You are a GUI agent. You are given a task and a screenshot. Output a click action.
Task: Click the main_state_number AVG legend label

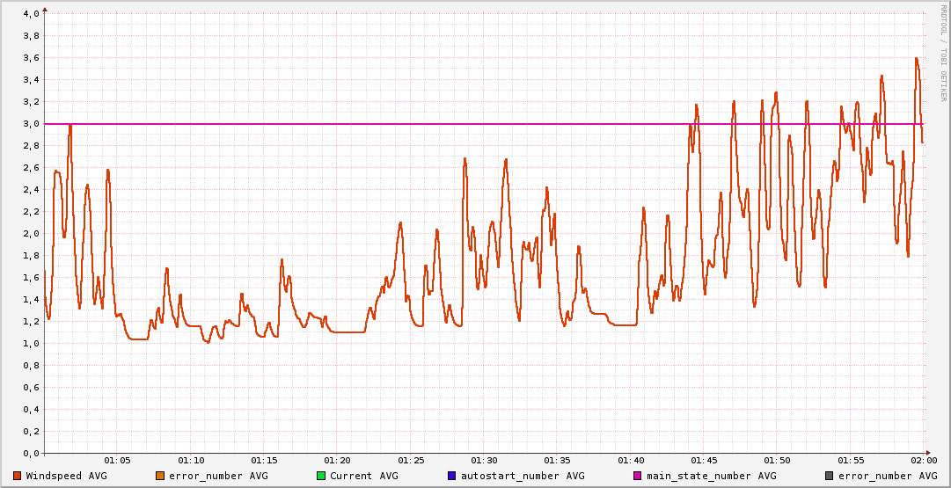(x=711, y=476)
